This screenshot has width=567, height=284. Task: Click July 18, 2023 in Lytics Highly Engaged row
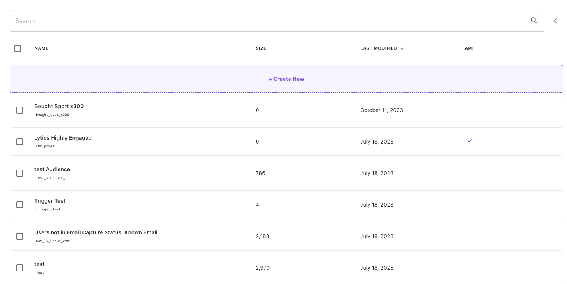pos(377,142)
